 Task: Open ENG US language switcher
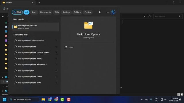pos(156,100)
